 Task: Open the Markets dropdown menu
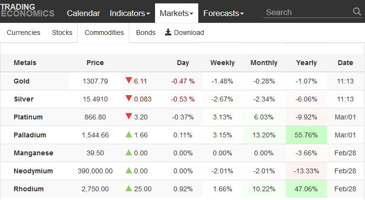coord(176,13)
